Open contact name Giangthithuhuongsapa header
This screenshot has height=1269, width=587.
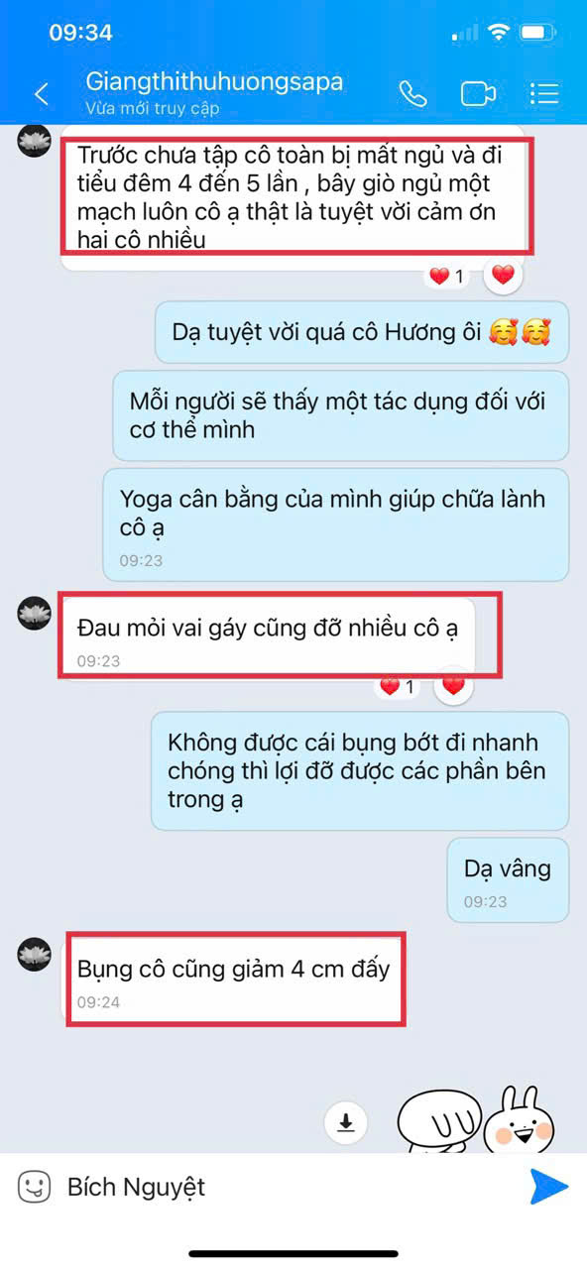click(214, 81)
